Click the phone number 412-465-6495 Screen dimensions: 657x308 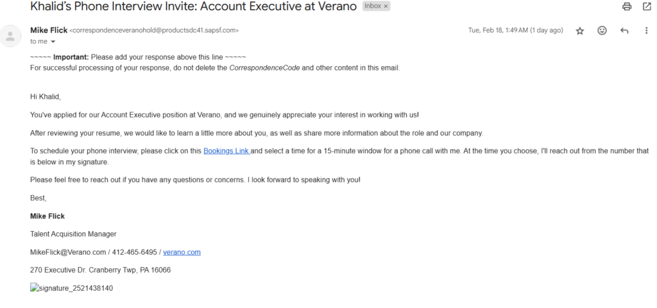click(x=135, y=252)
